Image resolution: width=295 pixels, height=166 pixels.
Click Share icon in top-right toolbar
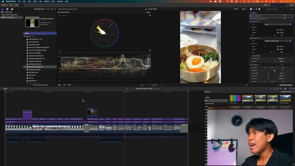pyautogui.click(x=292, y=5)
